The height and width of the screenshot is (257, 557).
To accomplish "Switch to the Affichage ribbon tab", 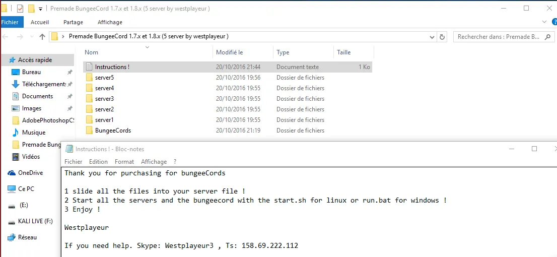I will [110, 22].
